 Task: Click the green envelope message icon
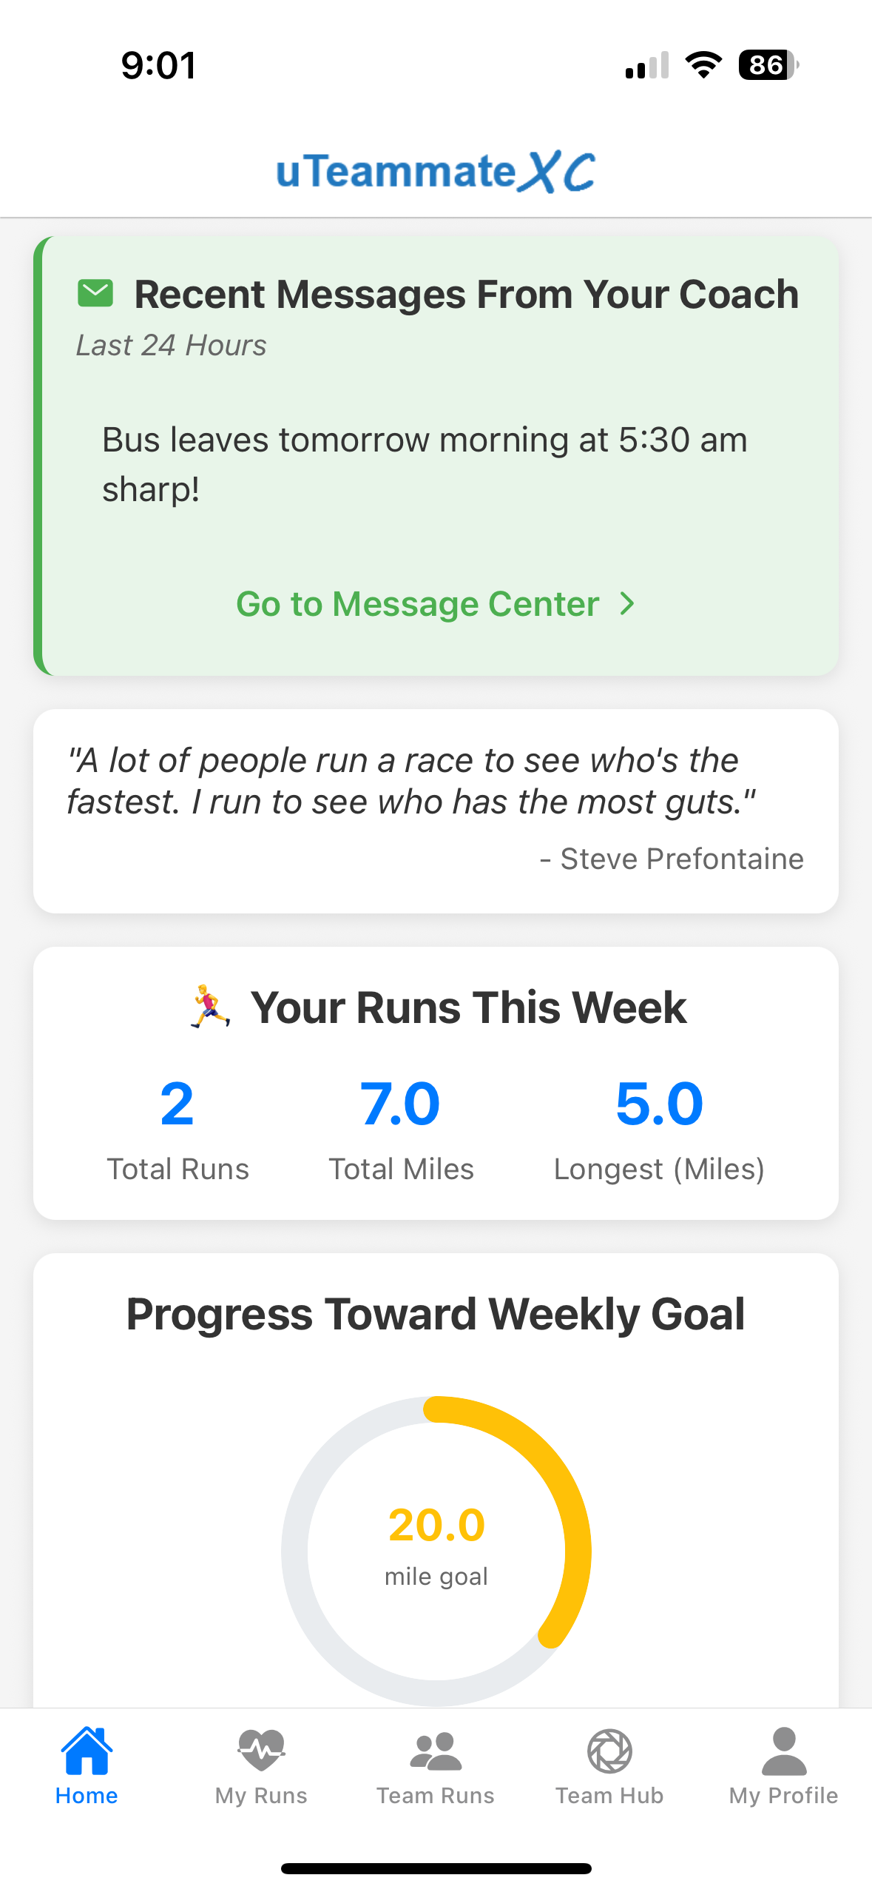click(x=95, y=293)
